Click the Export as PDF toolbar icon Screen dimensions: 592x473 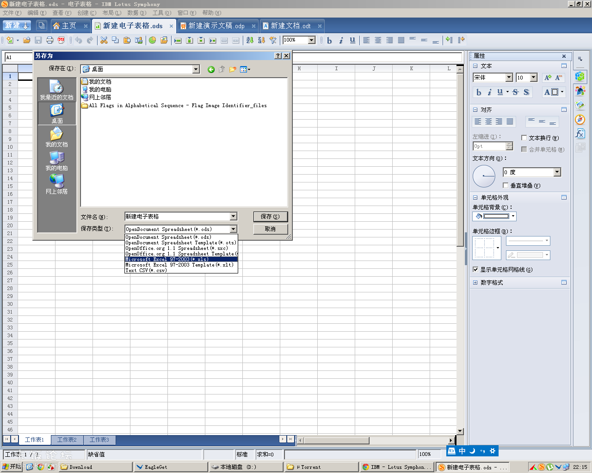tap(61, 40)
